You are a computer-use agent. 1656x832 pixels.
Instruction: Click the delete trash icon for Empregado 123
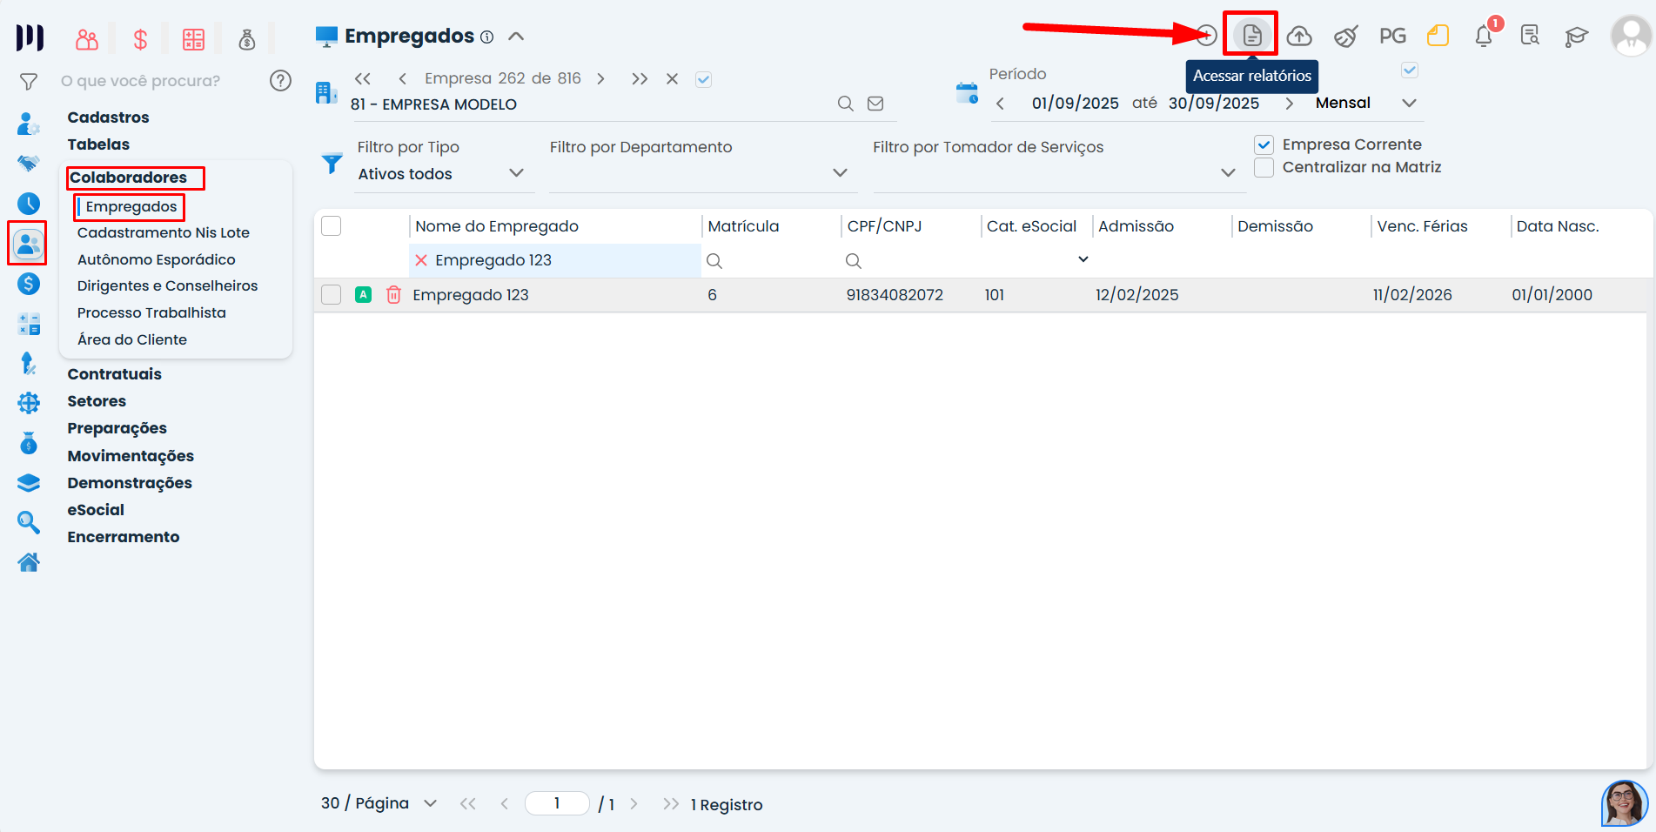pos(393,295)
